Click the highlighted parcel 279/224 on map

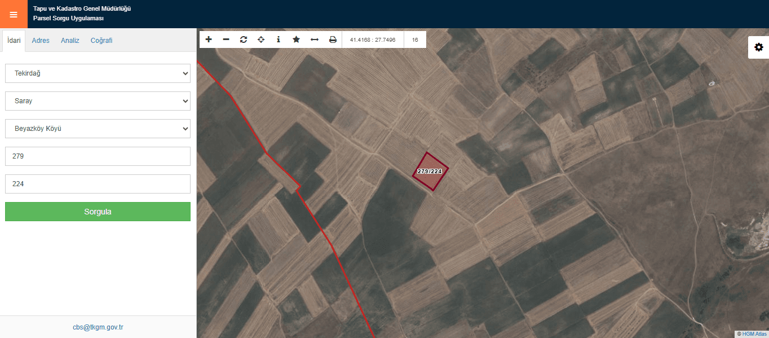pos(431,172)
